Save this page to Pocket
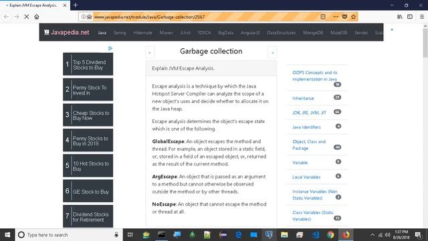Image resolution: width=428 pixels, height=241 pixels. click(345, 17)
